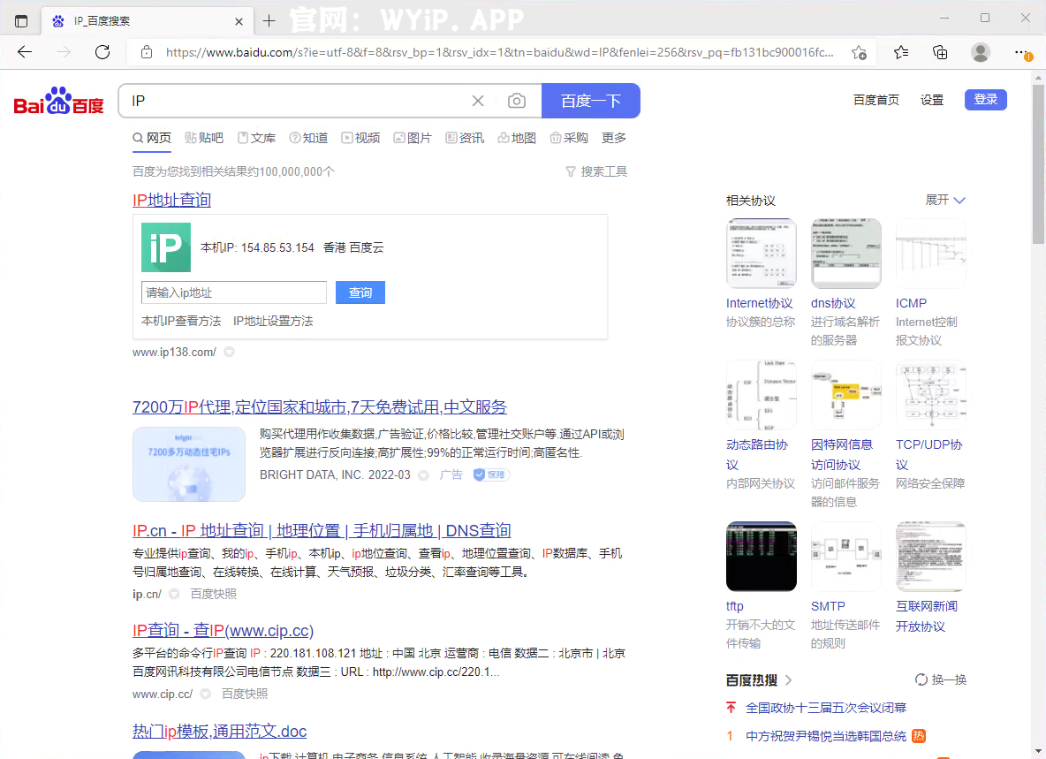
Task: Open 百度快照 for ip.cn
Action: (214, 595)
